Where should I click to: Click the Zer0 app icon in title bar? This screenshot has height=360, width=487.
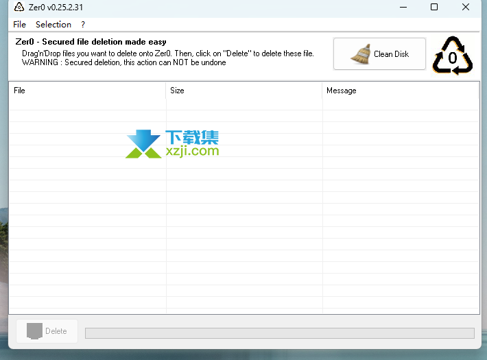[19, 7]
